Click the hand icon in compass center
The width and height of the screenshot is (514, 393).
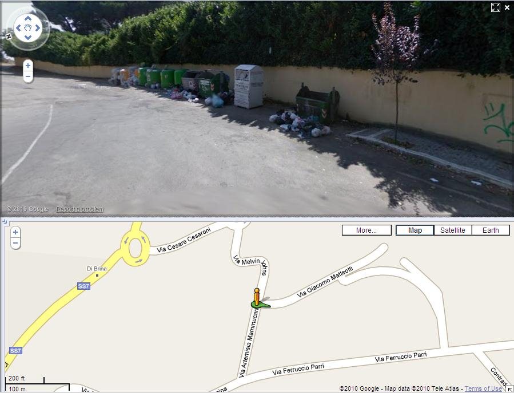(x=28, y=28)
